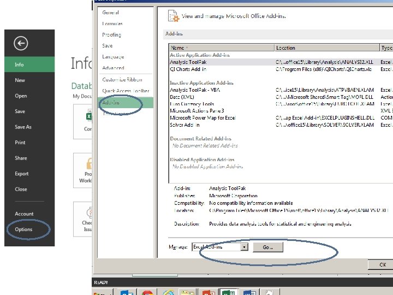Open the Manage add-ins dropdown
393x295 pixels.
(244, 247)
